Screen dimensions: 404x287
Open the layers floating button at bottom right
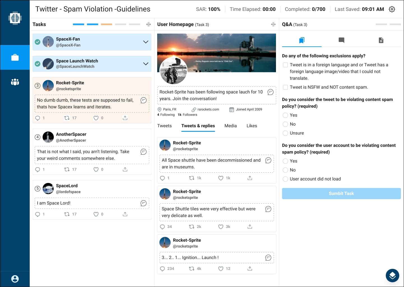click(392, 275)
